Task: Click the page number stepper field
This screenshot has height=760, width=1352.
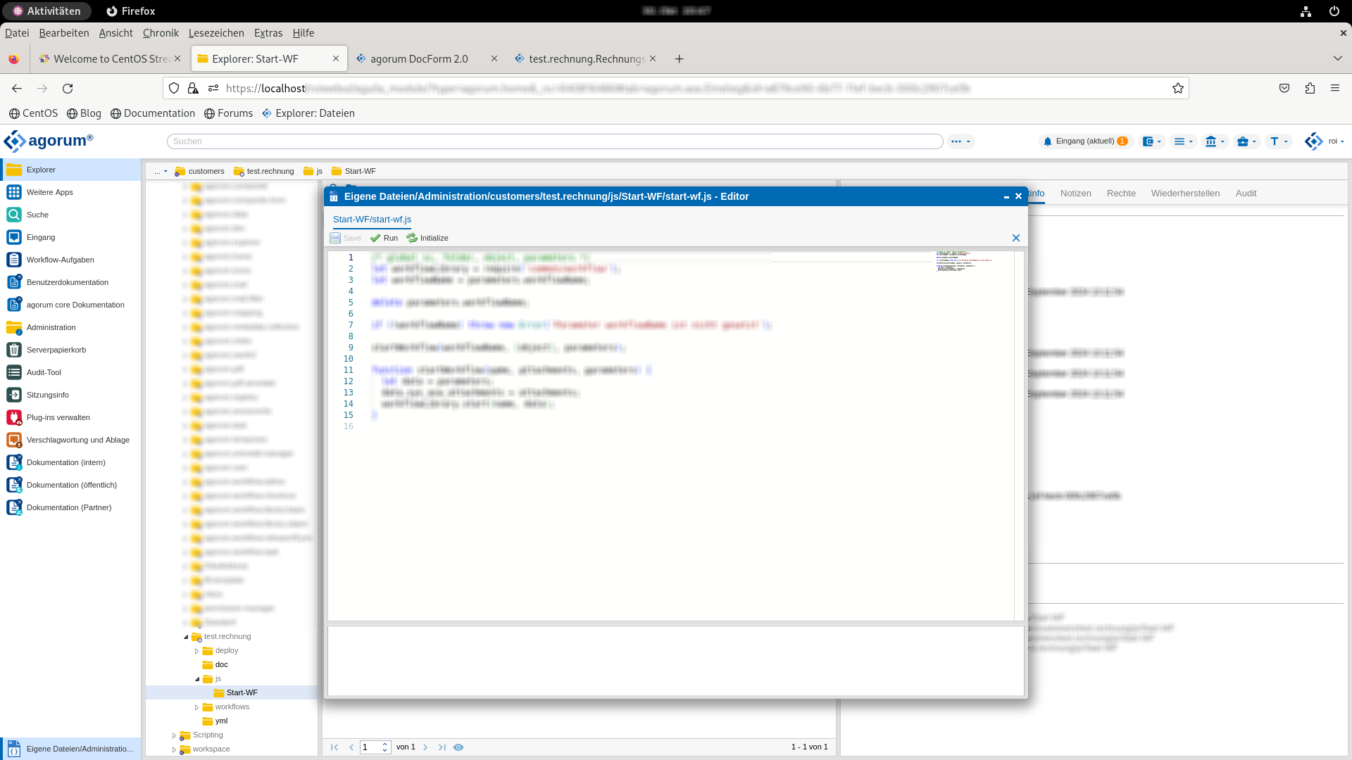Action: tap(375, 747)
